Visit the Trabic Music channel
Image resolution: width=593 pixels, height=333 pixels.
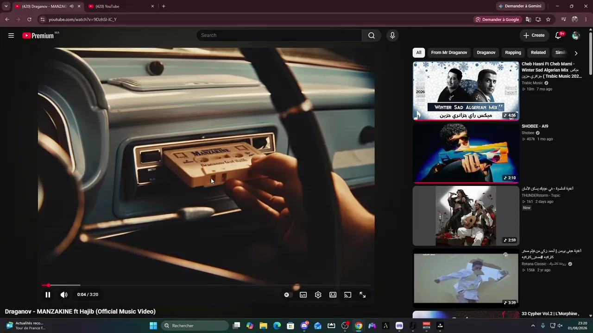[x=532, y=83]
